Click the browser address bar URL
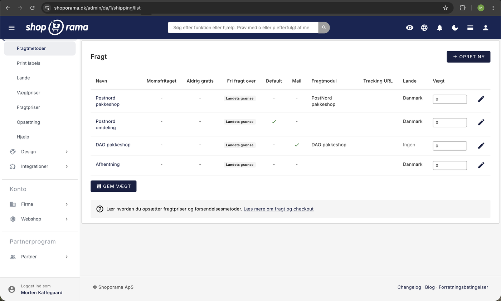Viewport: 501px width, 301px height. click(x=97, y=8)
